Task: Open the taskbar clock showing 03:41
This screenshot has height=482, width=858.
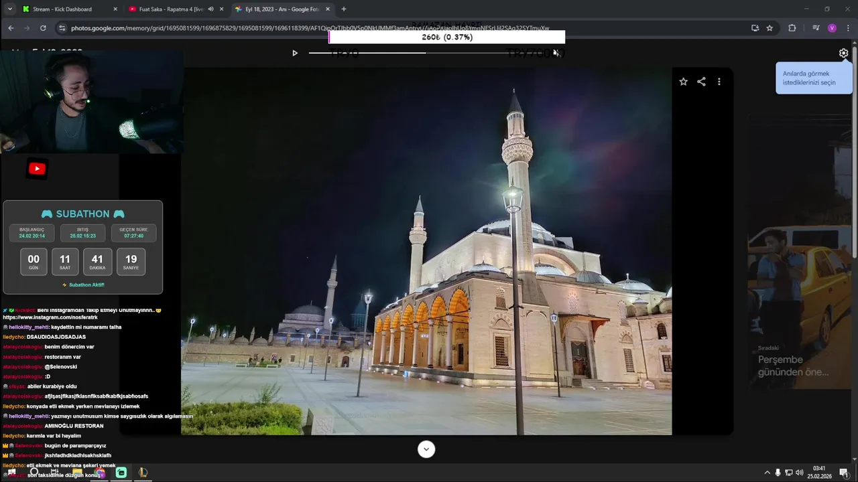Action: pos(819,473)
